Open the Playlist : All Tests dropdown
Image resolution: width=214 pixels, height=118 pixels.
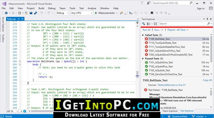(x=178, y=30)
